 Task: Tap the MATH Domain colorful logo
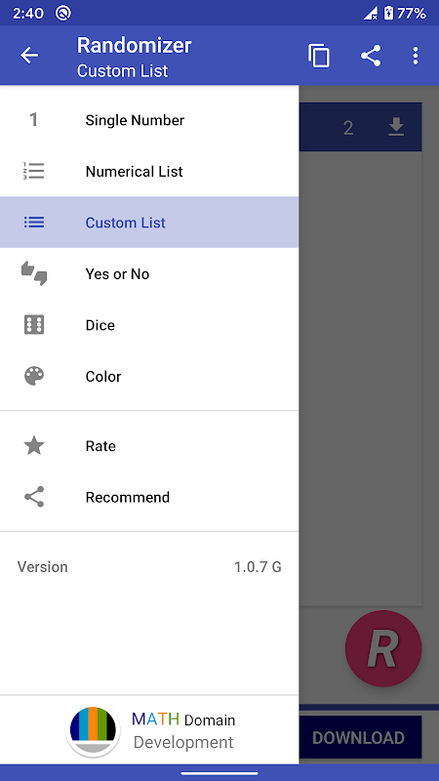[x=93, y=730]
